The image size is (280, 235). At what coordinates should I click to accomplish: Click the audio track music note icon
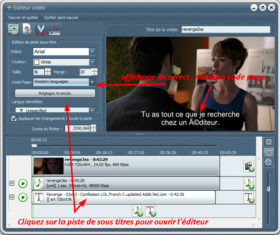click(38, 183)
